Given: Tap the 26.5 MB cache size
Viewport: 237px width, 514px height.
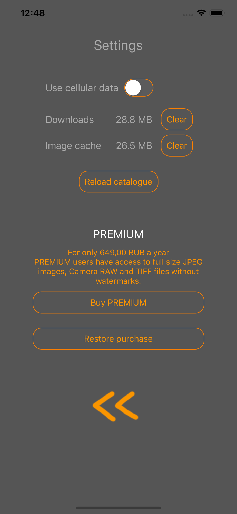Looking at the screenshot, I should 134,146.
